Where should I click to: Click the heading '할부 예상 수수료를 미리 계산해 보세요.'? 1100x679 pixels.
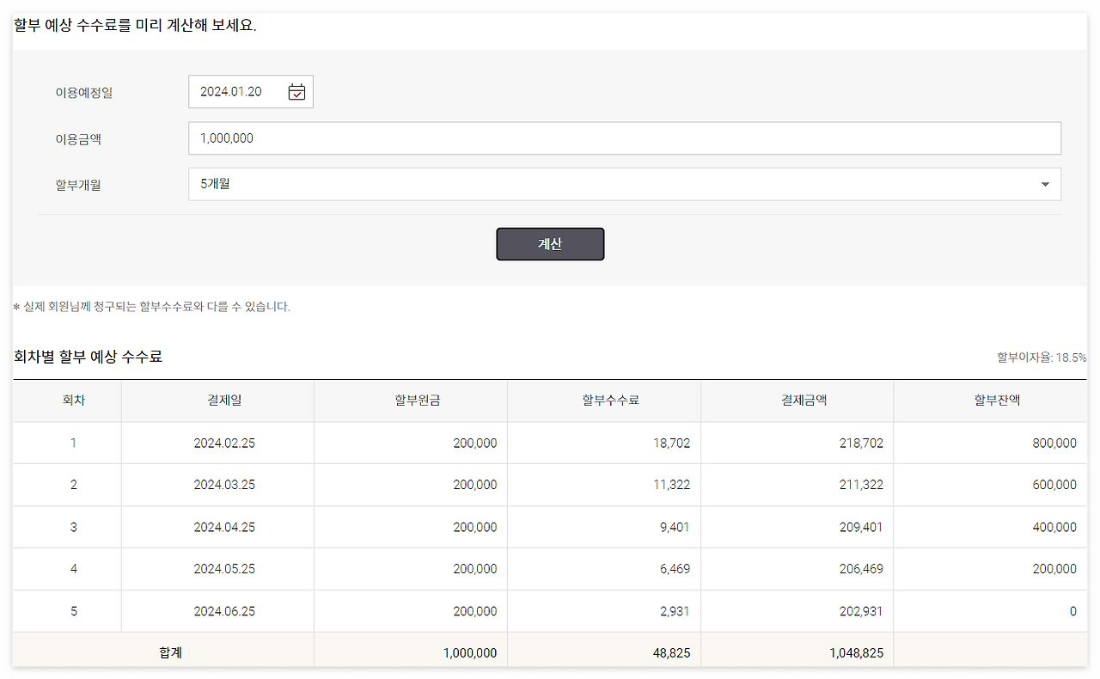click(136, 25)
